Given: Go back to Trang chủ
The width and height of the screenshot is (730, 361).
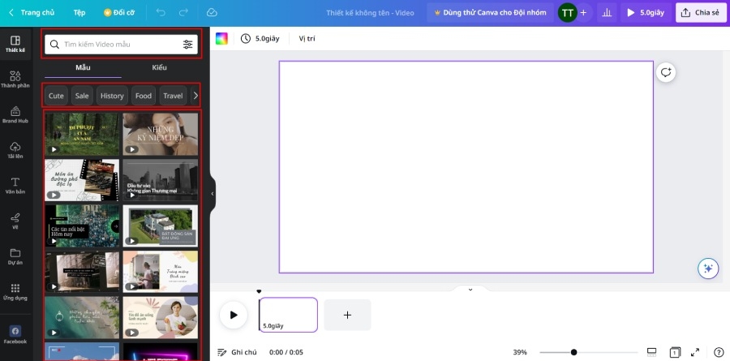Looking at the screenshot, I should point(32,13).
